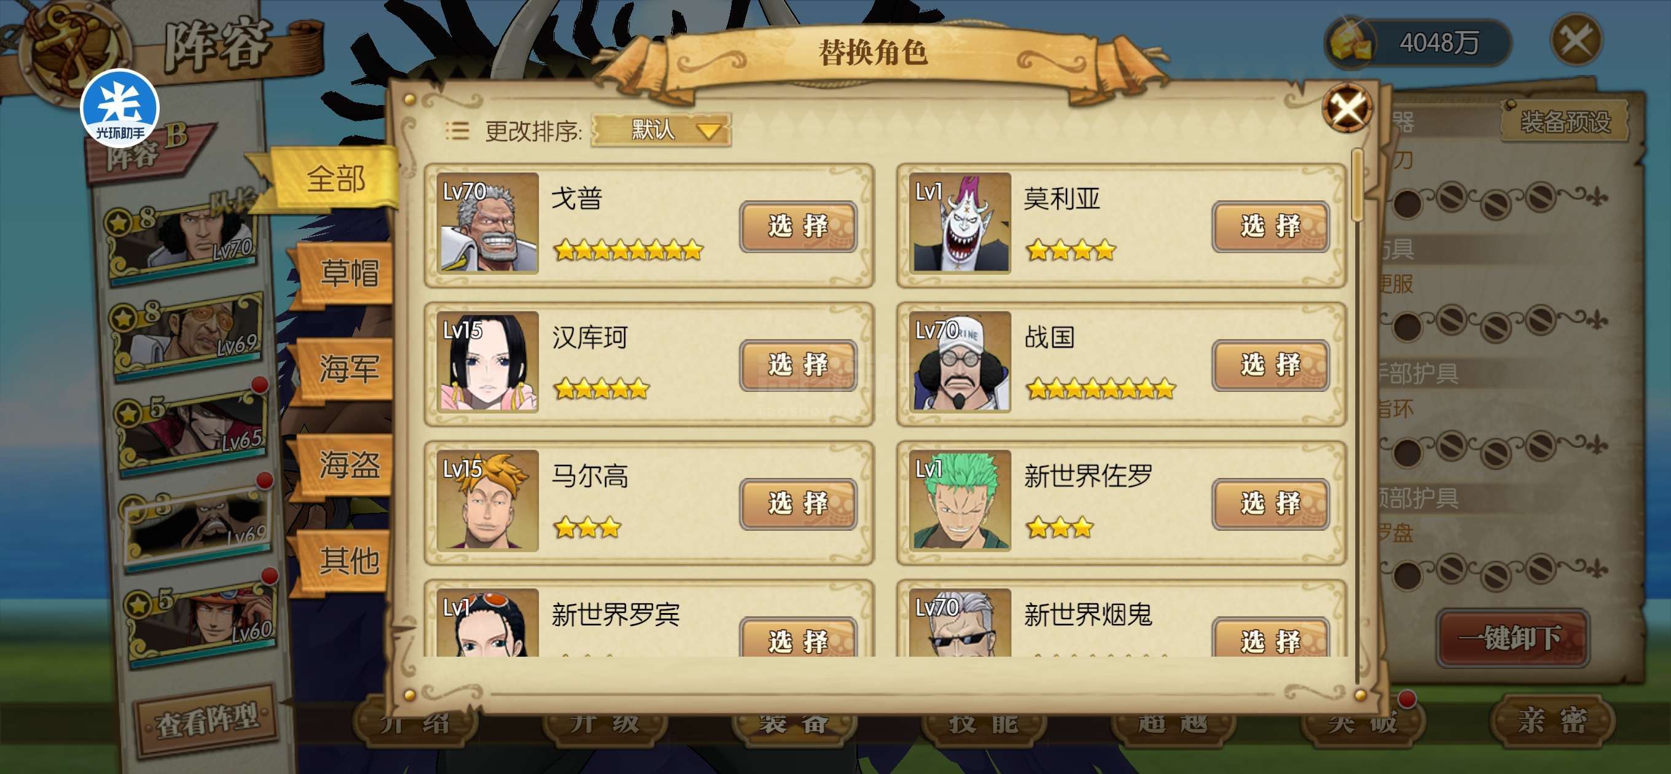Click 新世界佐罗 character portrait
Image resolution: width=1671 pixels, height=774 pixels.
(960, 500)
